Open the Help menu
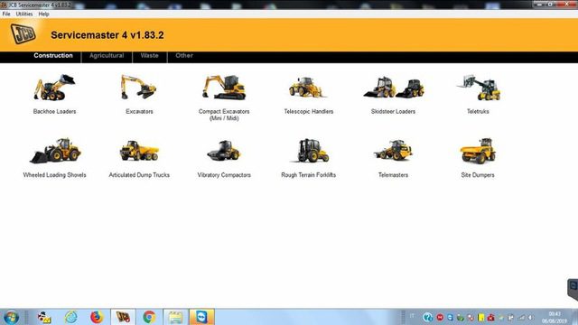Viewport: 578px width, 325px height. click(x=43, y=14)
